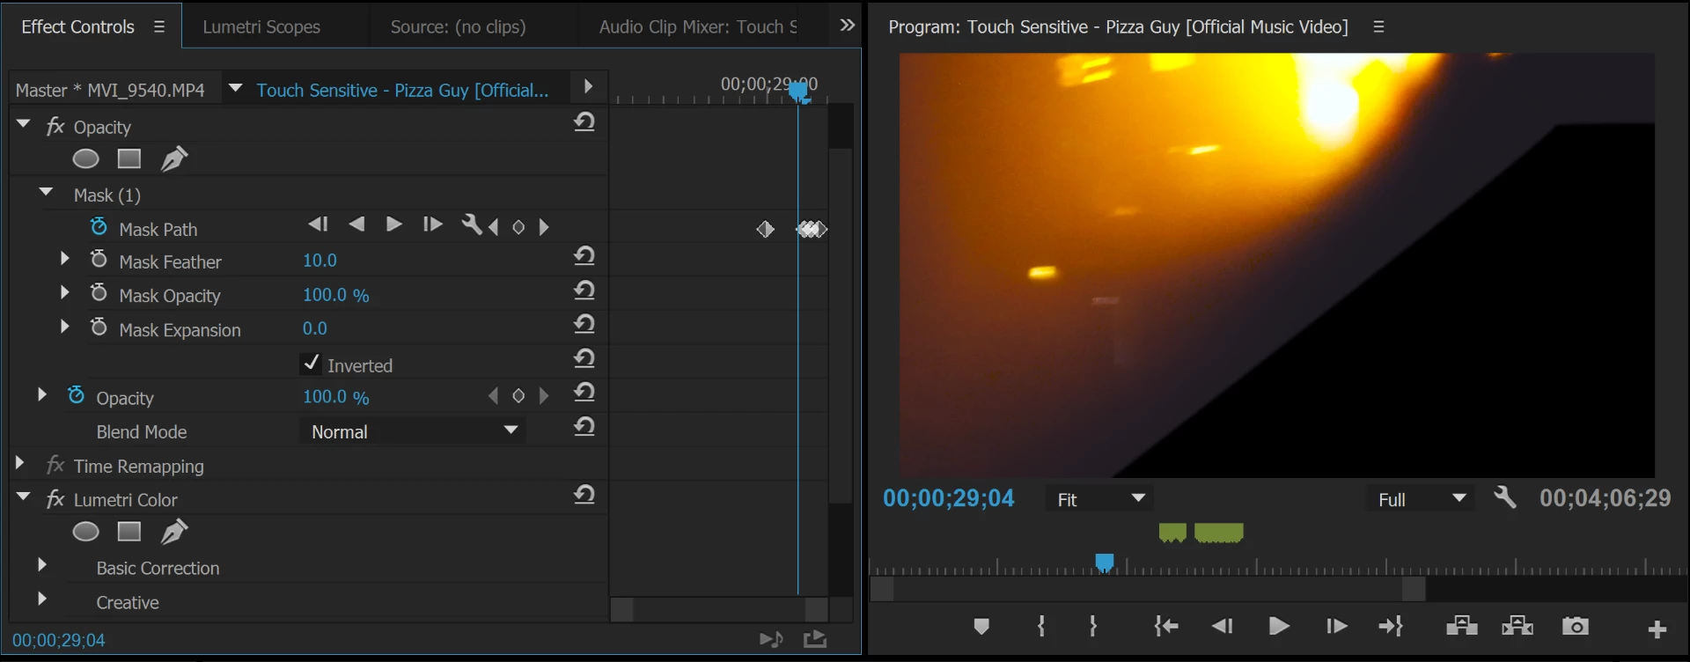The height and width of the screenshot is (662, 1690).
Task: Switch to the Lumetri Scopes tab
Action: [x=261, y=26]
